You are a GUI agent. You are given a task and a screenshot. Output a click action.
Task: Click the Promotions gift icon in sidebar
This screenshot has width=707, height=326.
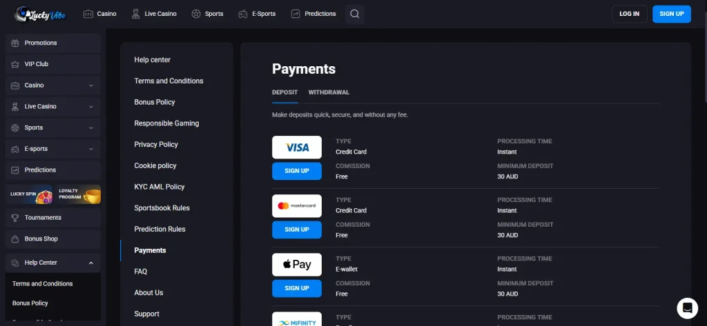tap(15, 43)
